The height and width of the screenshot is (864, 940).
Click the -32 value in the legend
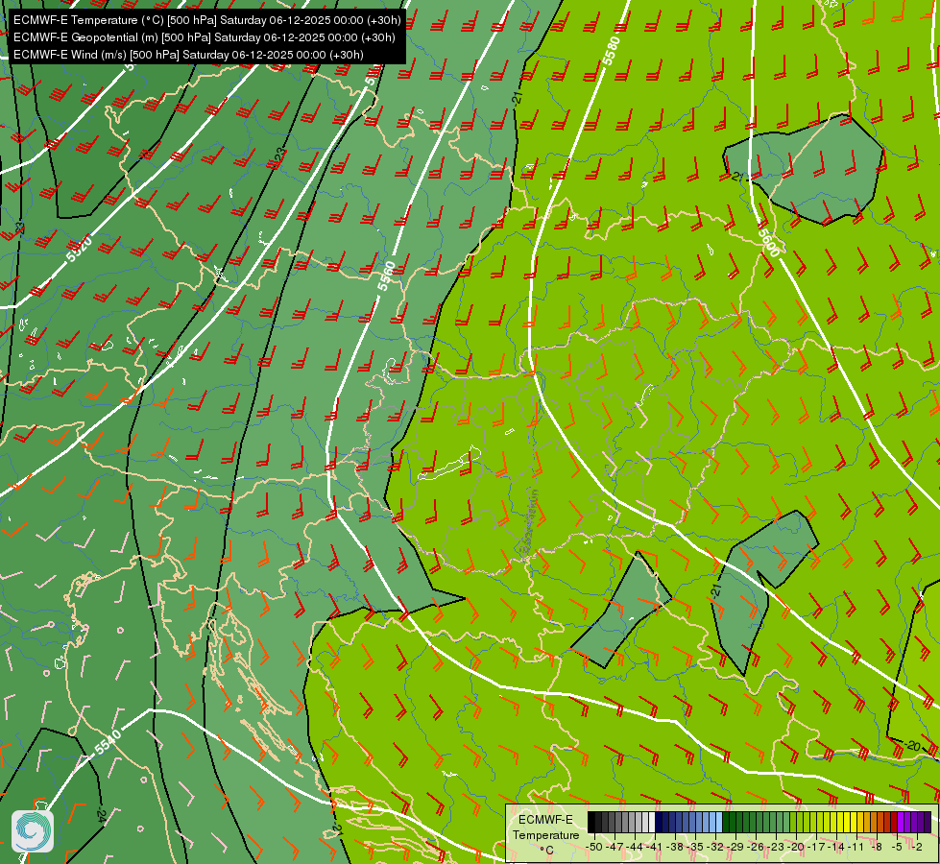click(x=715, y=847)
